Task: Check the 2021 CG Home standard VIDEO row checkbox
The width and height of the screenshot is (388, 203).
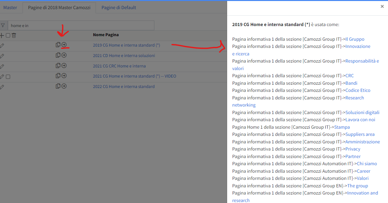Action: pyautogui.click(x=8, y=77)
